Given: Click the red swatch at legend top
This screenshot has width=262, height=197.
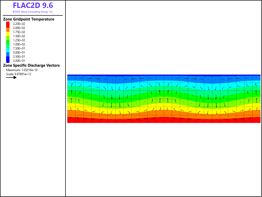Looking at the screenshot, I should point(8,24).
